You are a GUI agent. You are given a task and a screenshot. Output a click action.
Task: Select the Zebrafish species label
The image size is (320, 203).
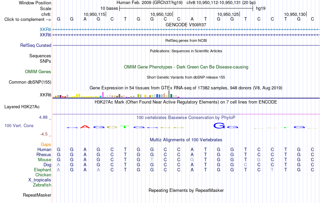(42, 185)
